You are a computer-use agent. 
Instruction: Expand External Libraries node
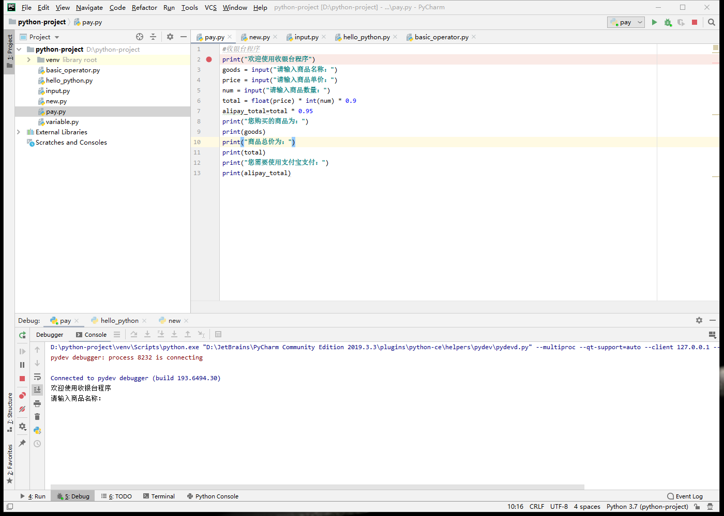(x=19, y=132)
